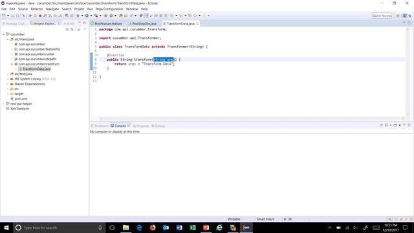The height and width of the screenshot is (233, 414).
Task: Open the Pega Configuration menu
Action: point(109,9)
